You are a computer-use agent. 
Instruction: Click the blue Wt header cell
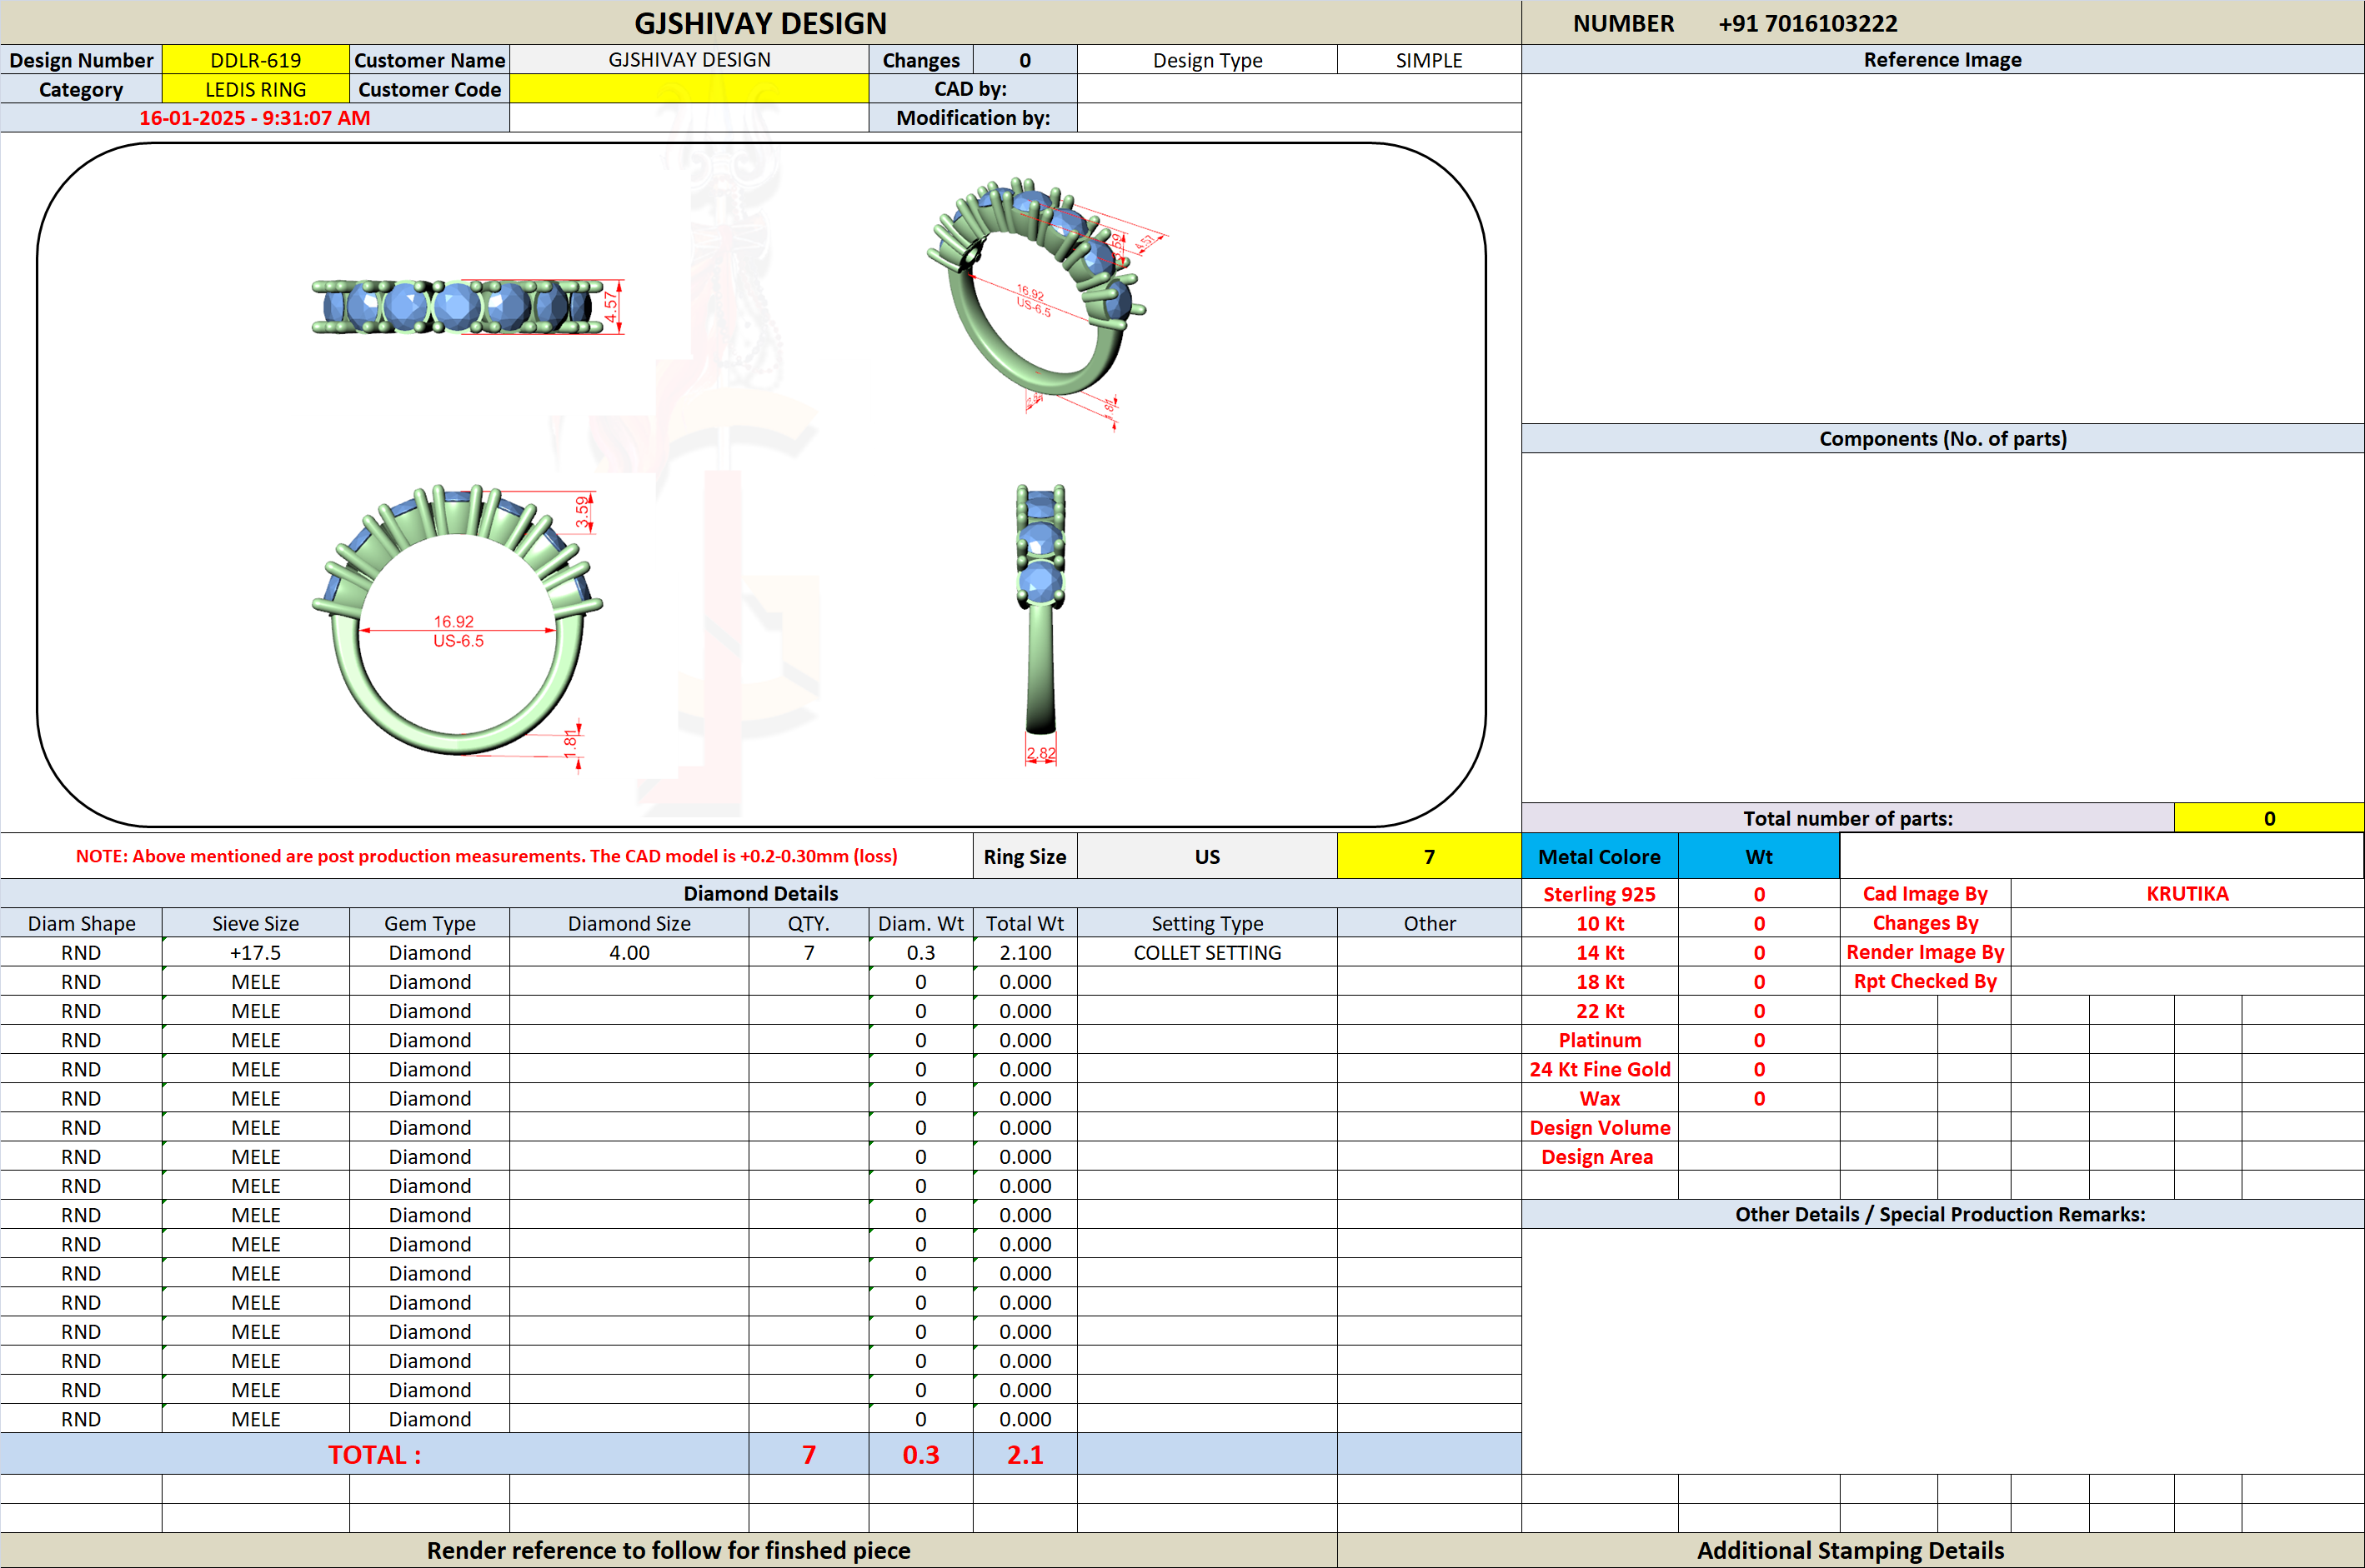tap(1759, 857)
